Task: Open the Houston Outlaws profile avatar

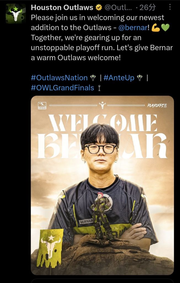Action: tap(16, 14)
